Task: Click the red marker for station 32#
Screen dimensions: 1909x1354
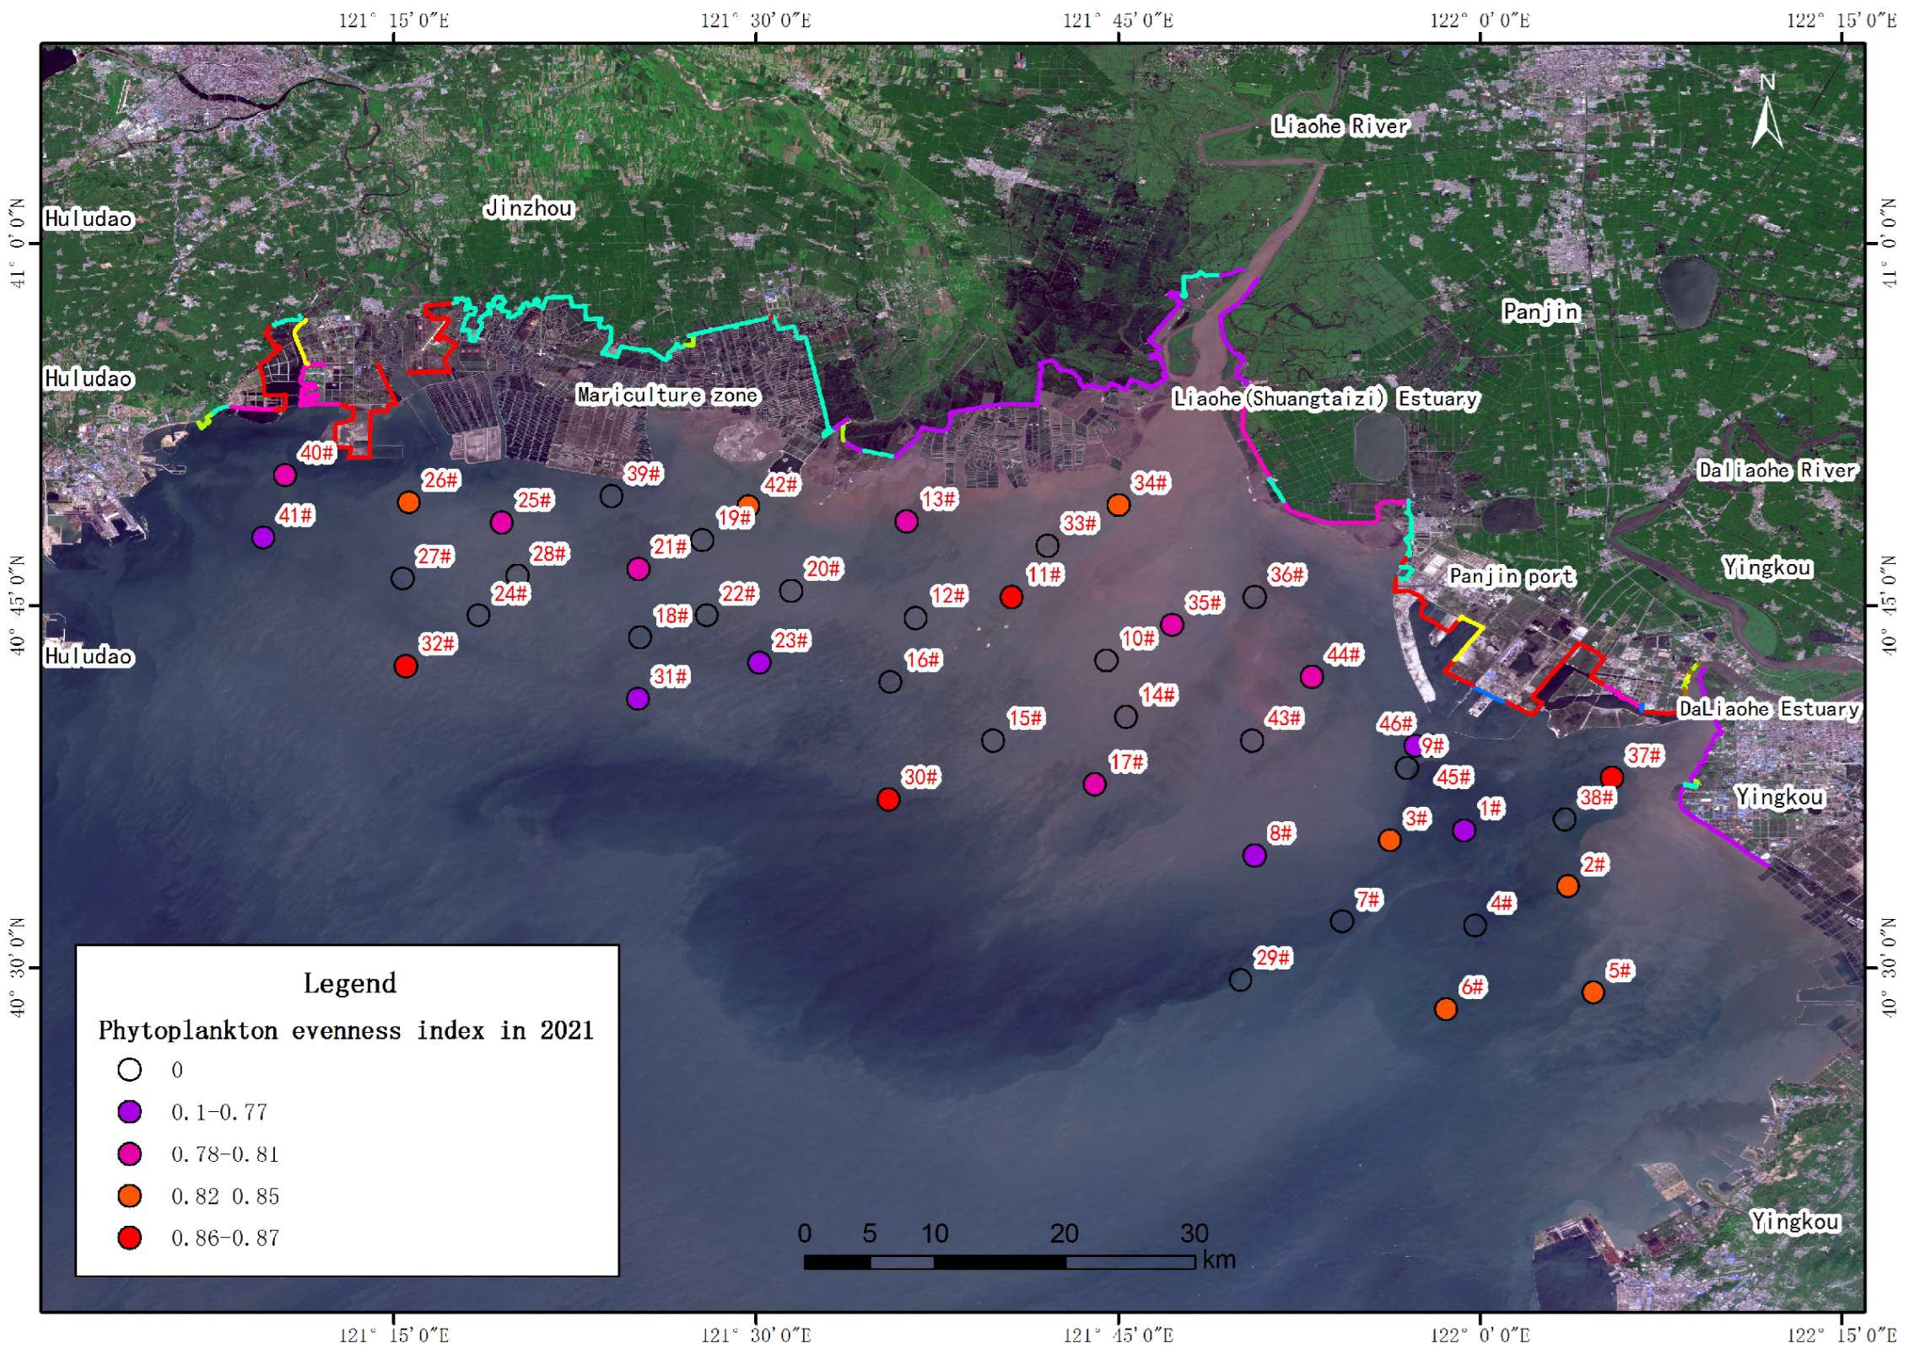Action: [x=406, y=666]
